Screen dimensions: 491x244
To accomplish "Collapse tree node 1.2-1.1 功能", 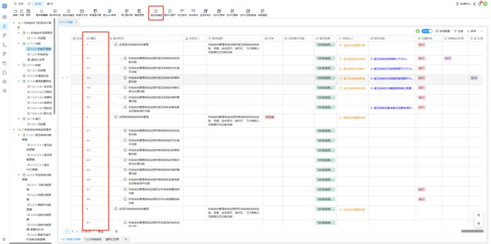I will (19, 44).
